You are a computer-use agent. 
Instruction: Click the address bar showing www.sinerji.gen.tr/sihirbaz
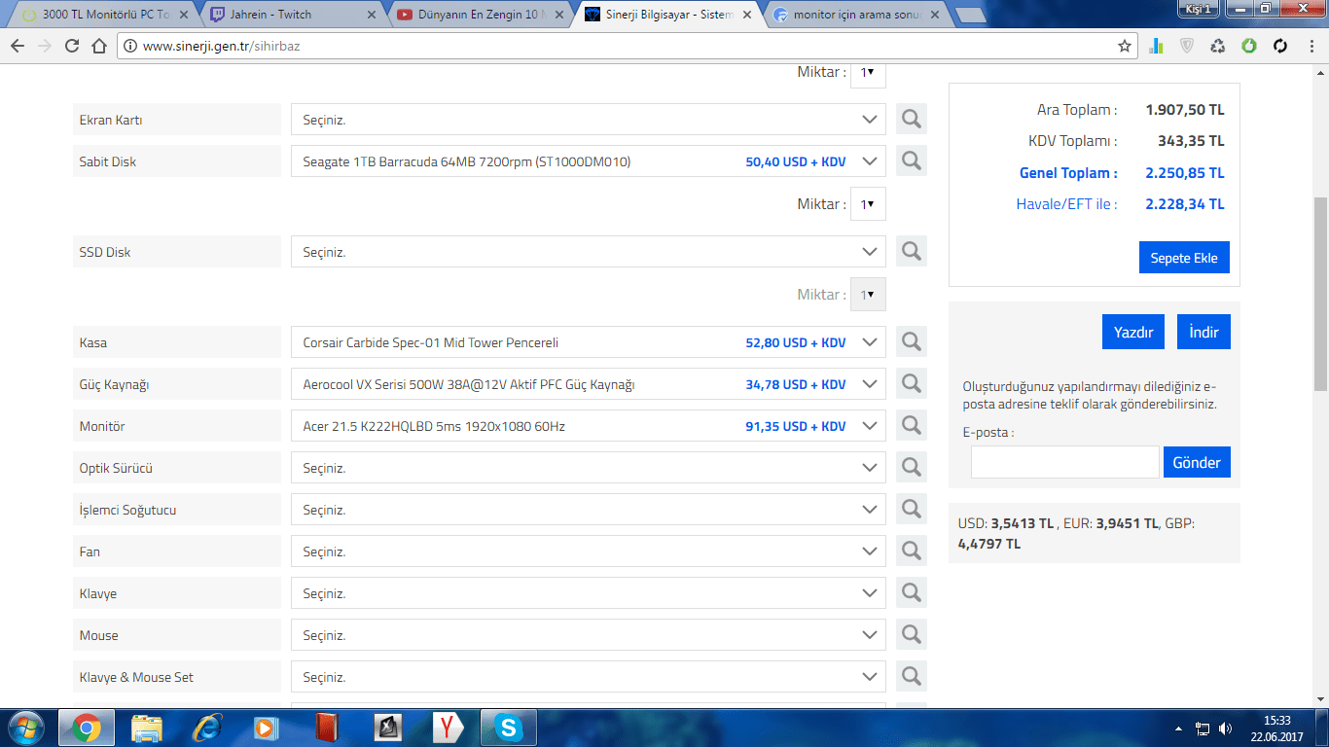pyautogui.click(x=627, y=46)
